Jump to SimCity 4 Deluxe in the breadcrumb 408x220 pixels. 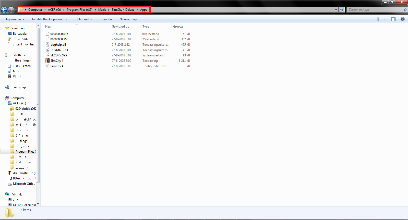(123, 10)
